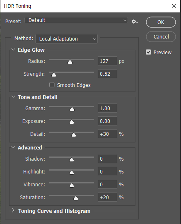Viewport: 181px width, 224px height.
Task: Click the Exposure value field showing 0.00
Action: tap(107, 121)
